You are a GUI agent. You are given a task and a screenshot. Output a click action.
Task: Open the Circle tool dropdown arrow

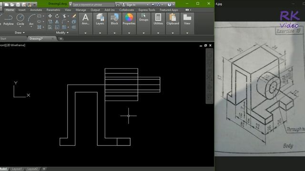pos(20,27)
